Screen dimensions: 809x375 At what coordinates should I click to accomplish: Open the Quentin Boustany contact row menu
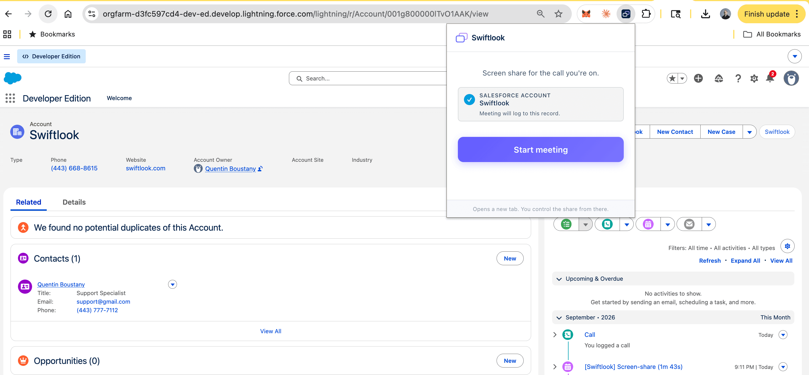(173, 285)
